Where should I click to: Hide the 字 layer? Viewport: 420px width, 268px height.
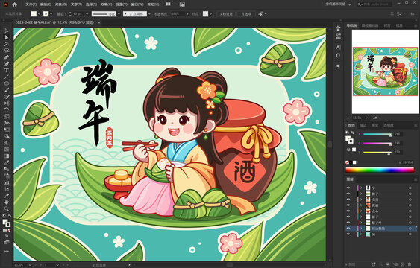pyautogui.click(x=348, y=188)
